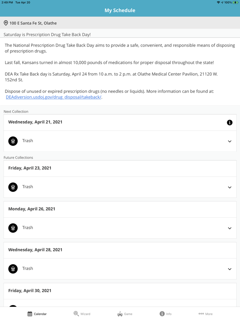The height and width of the screenshot is (321, 240).
Task: Open the More tab
Action: pyautogui.click(x=205, y=314)
